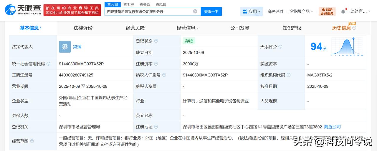The image size is (377, 151).
Task: Select registration number 440300280749125
Action: (x=76, y=75)
